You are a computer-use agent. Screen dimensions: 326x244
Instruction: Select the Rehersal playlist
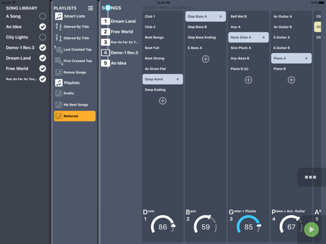coord(75,116)
